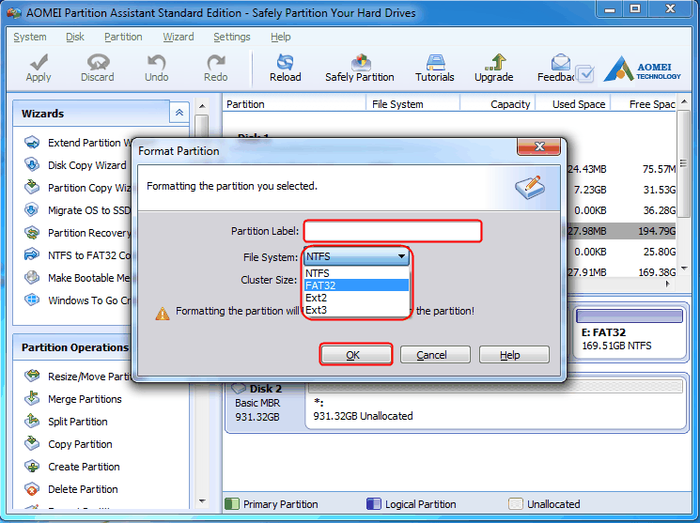Open Make Bootable Media wizard

coord(78,278)
